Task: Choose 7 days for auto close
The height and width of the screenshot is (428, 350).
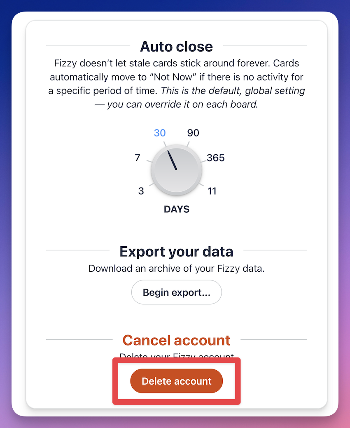Action: [138, 158]
